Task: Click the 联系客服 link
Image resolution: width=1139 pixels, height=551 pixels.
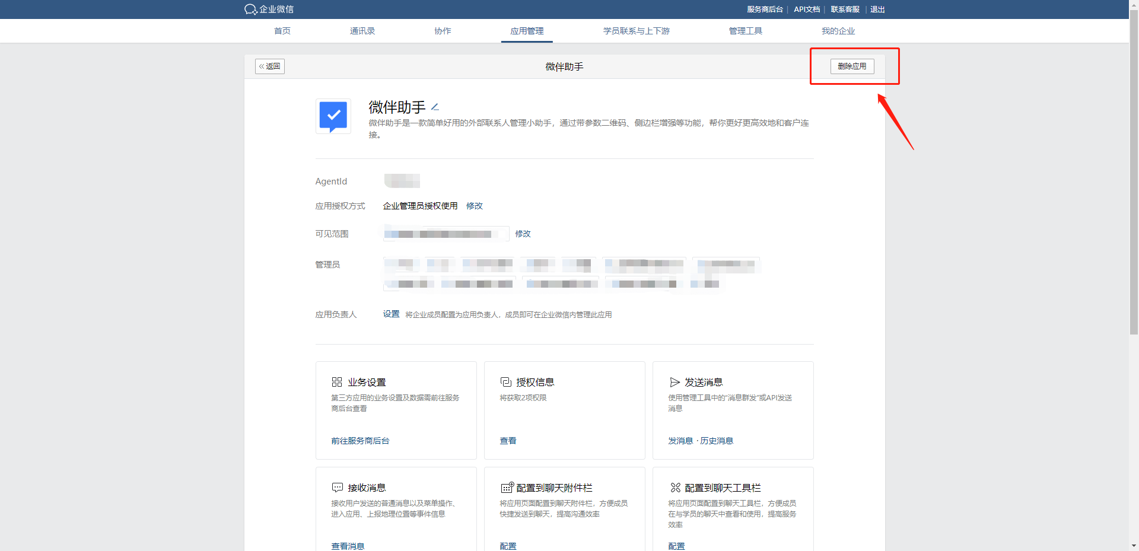Action: [x=845, y=9]
